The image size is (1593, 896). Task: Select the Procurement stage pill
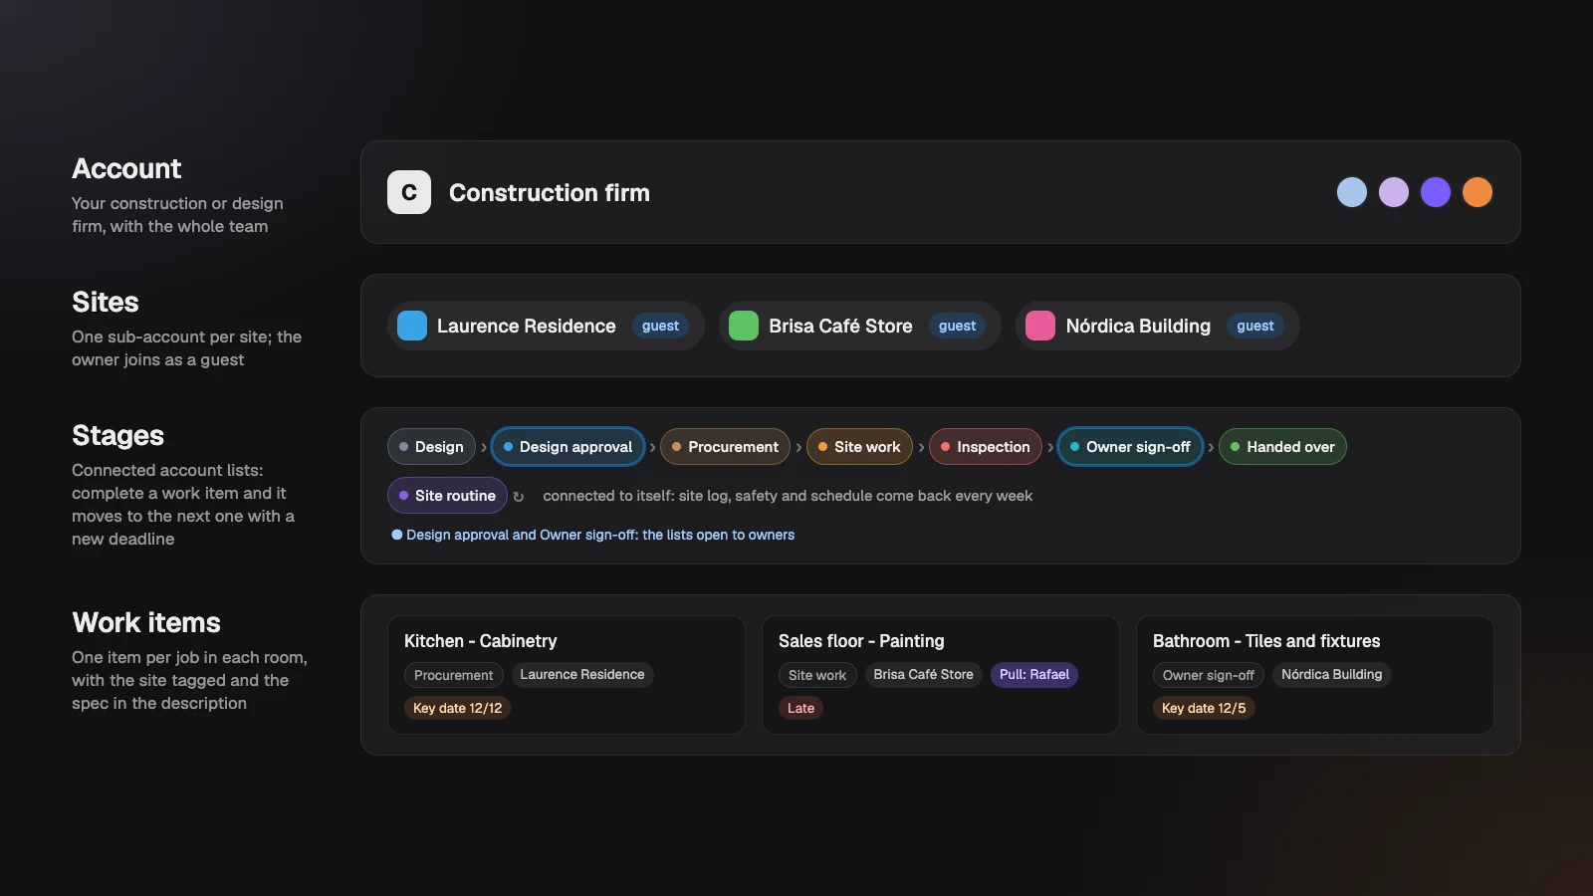point(725,447)
